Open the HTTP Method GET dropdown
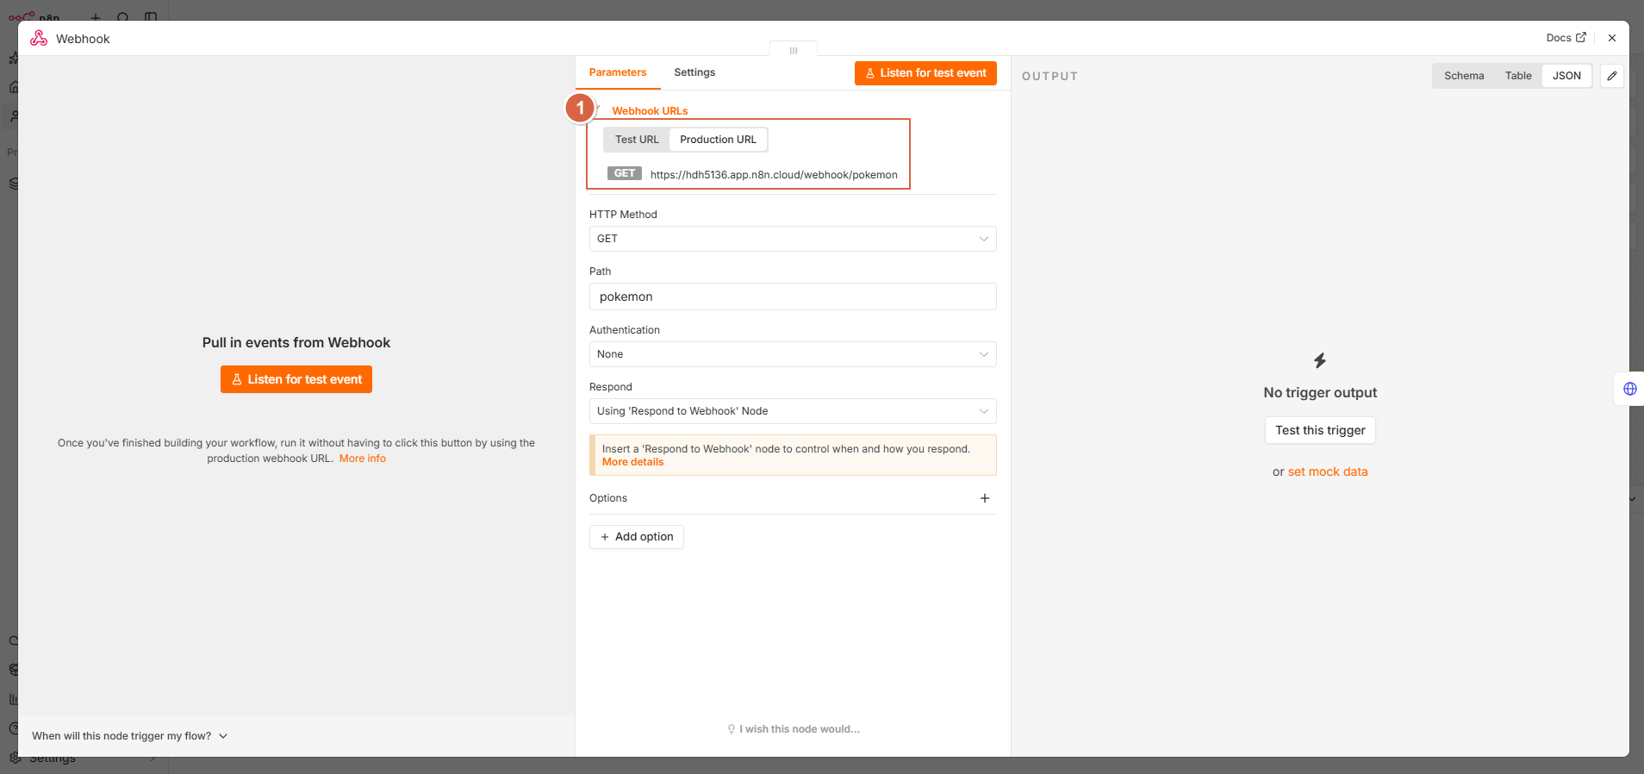Image resolution: width=1644 pixels, height=774 pixels. pyautogui.click(x=793, y=239)
